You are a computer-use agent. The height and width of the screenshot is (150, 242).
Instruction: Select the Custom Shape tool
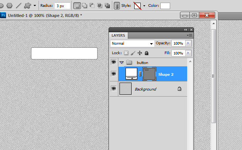(x=28, y=6)
